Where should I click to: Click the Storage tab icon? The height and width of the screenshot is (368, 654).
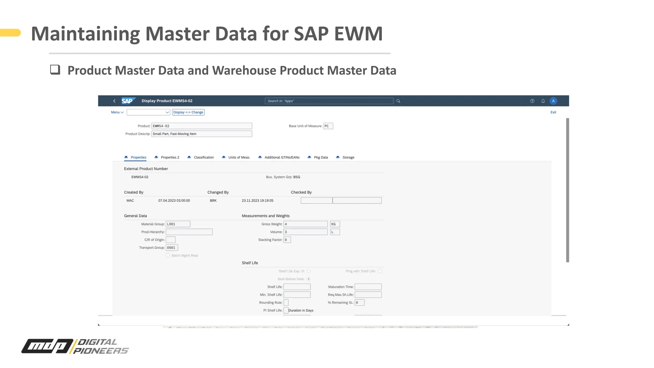pyautogui.click(x=338, y=157)
